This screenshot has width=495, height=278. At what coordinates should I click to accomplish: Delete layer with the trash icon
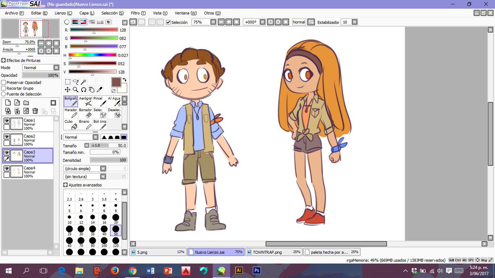click(35, 111)
